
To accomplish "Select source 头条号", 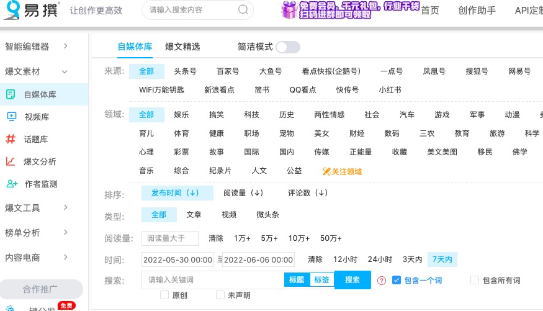I will click(185, 71).
